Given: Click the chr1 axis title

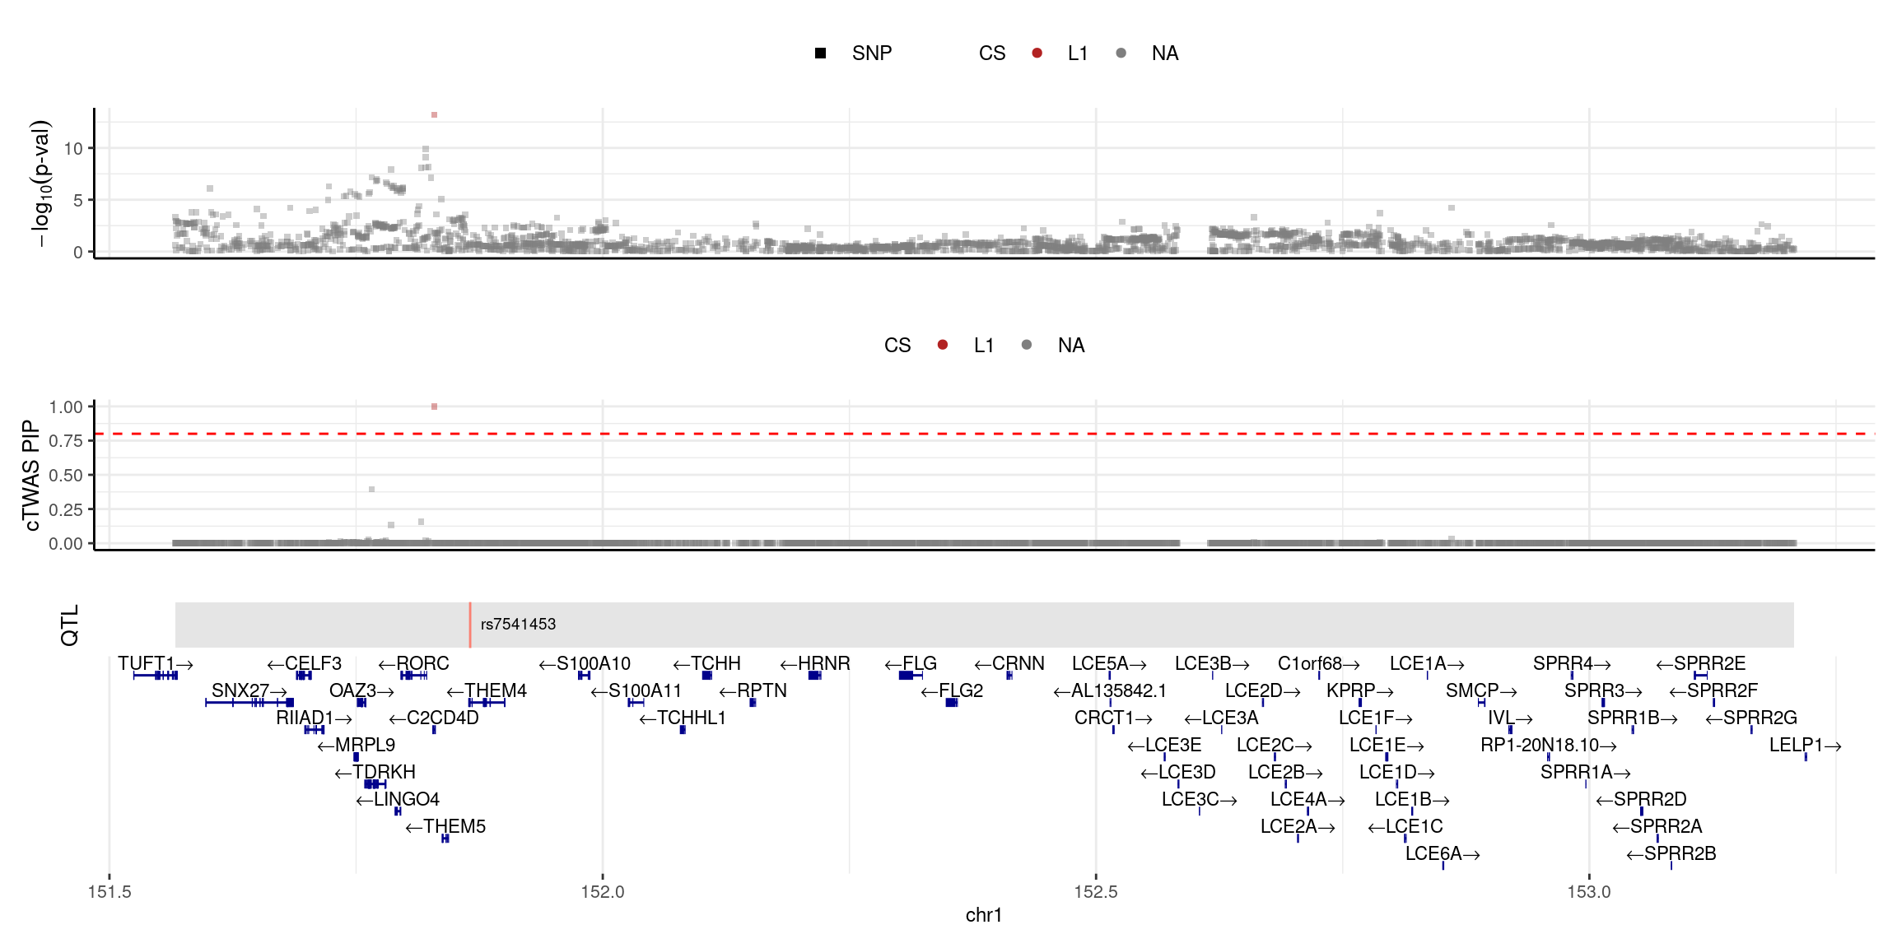Looking at the screenshot, I should [983, 915].
